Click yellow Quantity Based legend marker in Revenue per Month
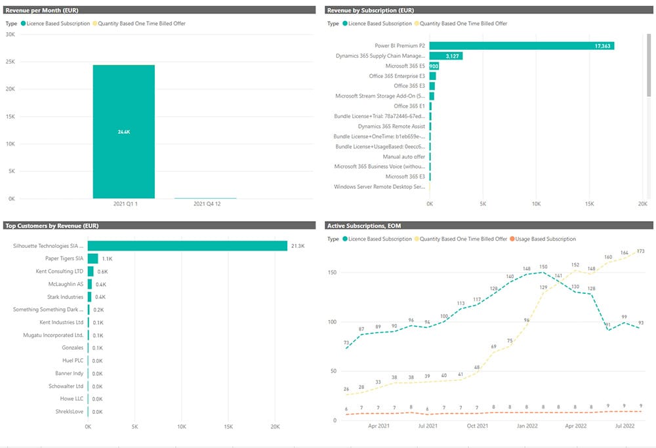This screenshot has height=448, width=656. (x=94, y=24)
